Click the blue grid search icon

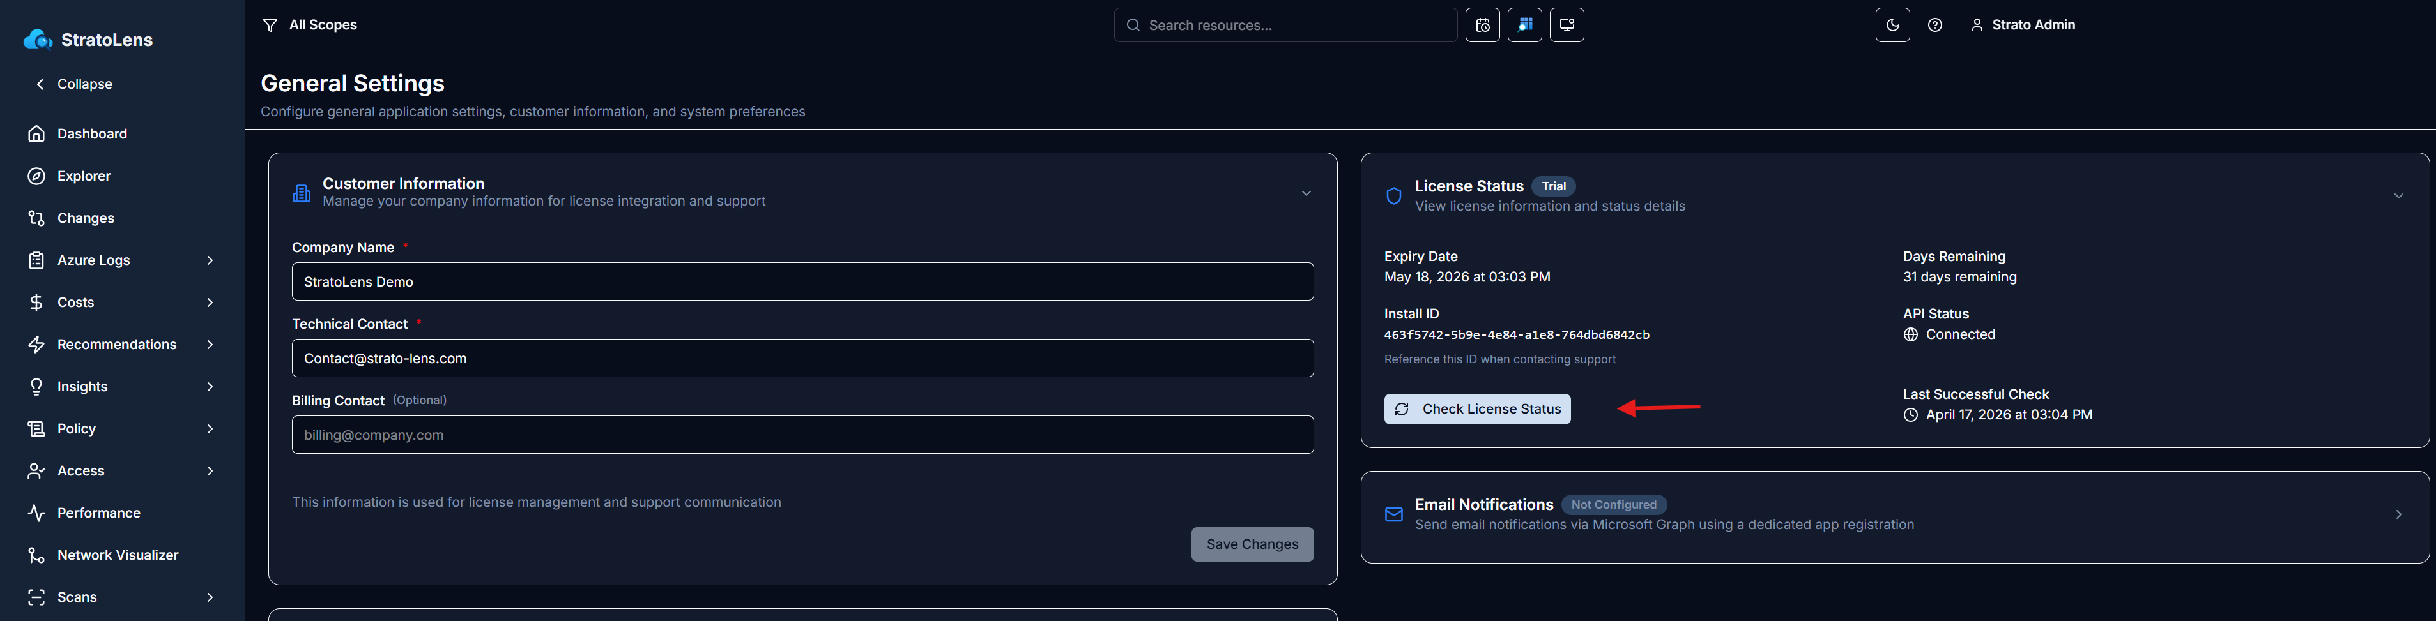tap(1524, 26)
